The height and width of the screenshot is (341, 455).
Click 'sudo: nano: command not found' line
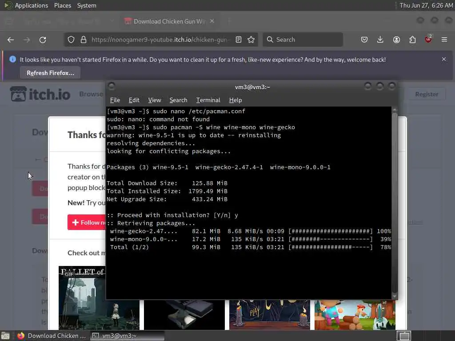[x=158, y=119]
